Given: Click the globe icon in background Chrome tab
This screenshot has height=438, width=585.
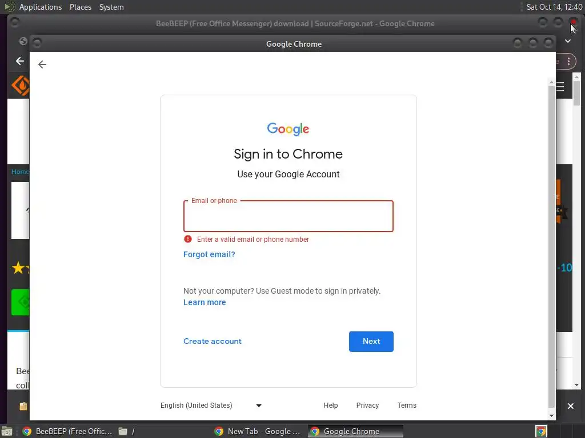Looking at the screenshot, I should (x=23, y=41).
